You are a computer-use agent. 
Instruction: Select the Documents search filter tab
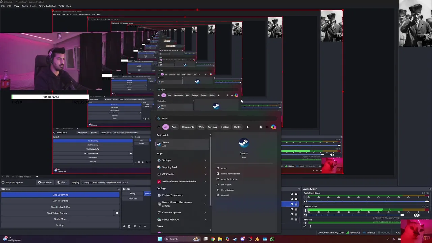(x=188, y=127)
